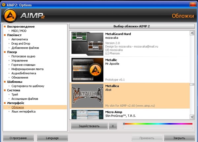The width and height of the screenshot is (198, 142).
Task: Click the Задействовать button
Action: point(89,126)
